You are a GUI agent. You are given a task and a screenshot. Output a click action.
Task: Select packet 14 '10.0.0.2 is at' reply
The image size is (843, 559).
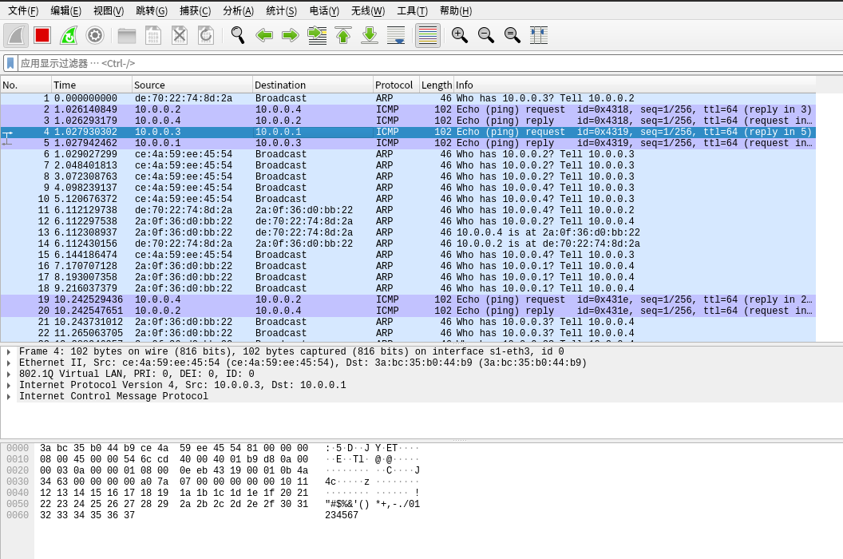(x=408, y=244)
